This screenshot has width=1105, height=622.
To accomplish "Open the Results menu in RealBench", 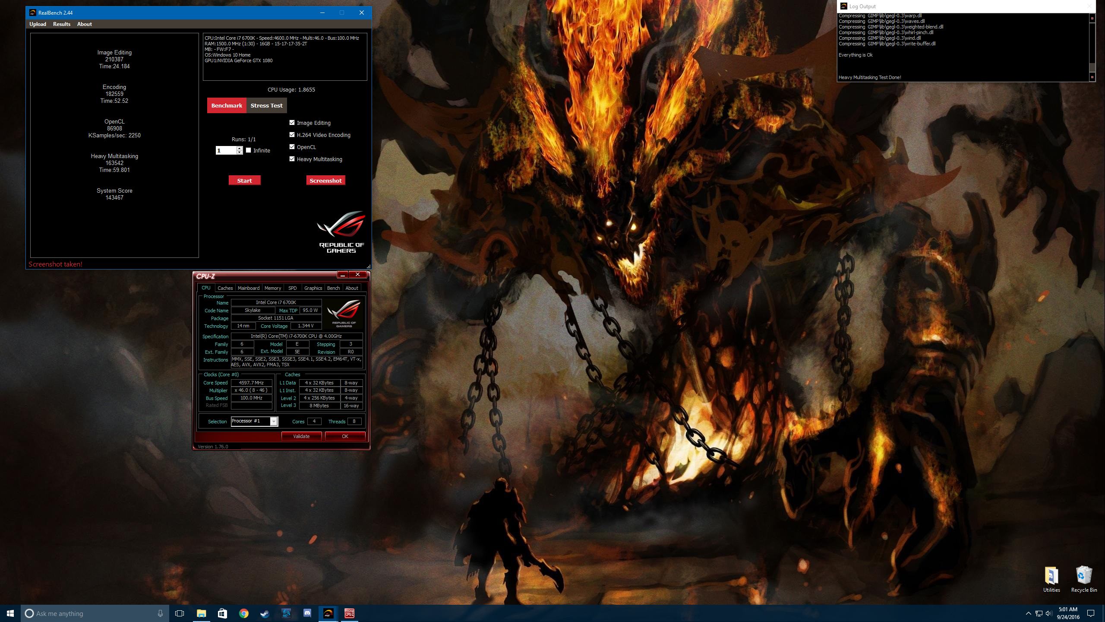I will pyautogui.click(x=62, y=24).
